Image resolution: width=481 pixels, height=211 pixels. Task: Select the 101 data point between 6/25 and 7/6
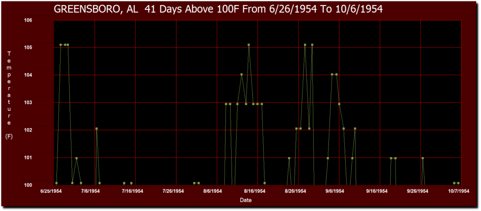click(x=77, y=158)
